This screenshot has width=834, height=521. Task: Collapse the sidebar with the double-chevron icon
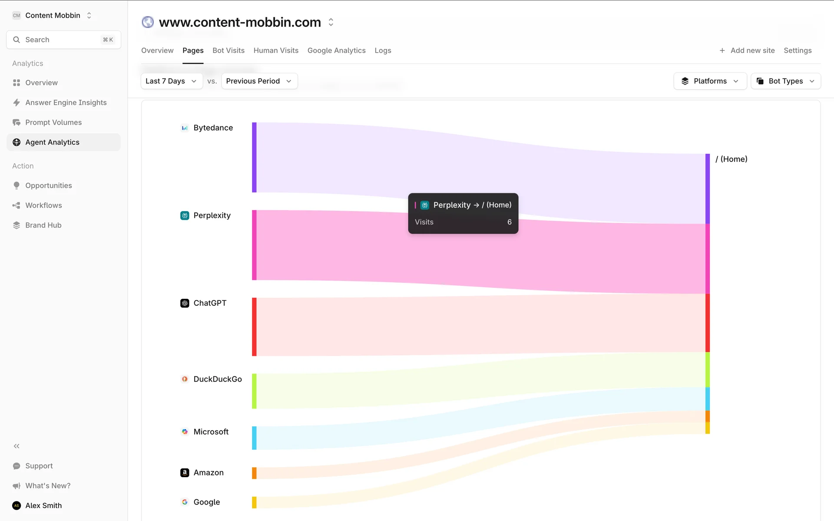point(17,446)
